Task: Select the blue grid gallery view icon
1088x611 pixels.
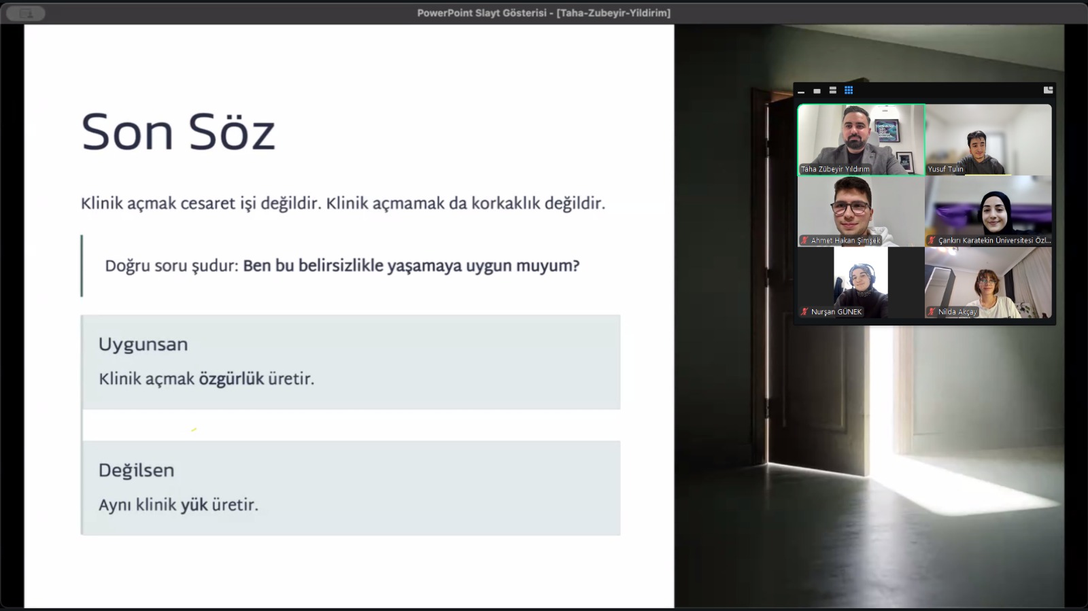Action: (x=849, y=90)
